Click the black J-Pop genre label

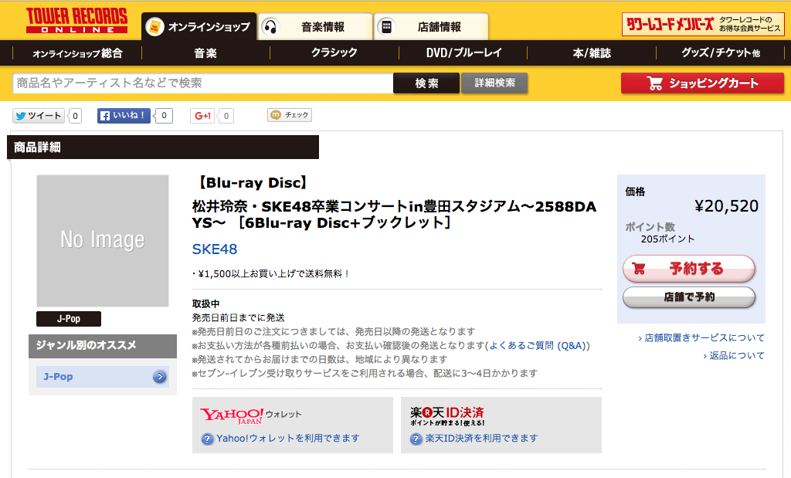coord(69,319)
